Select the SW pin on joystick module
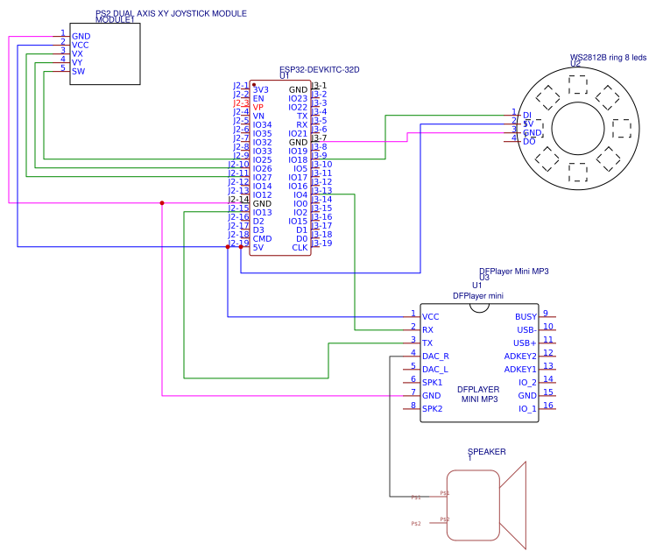The width and height of the screenshot is (656, 558). (78, 72)
